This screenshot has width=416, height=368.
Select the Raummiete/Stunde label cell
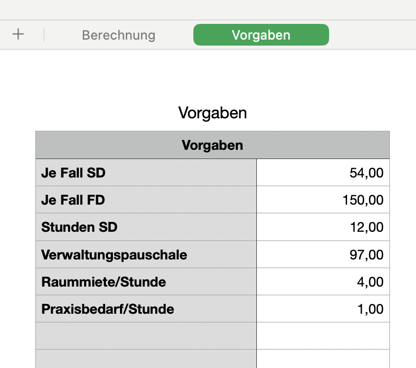tap(146, 282)
